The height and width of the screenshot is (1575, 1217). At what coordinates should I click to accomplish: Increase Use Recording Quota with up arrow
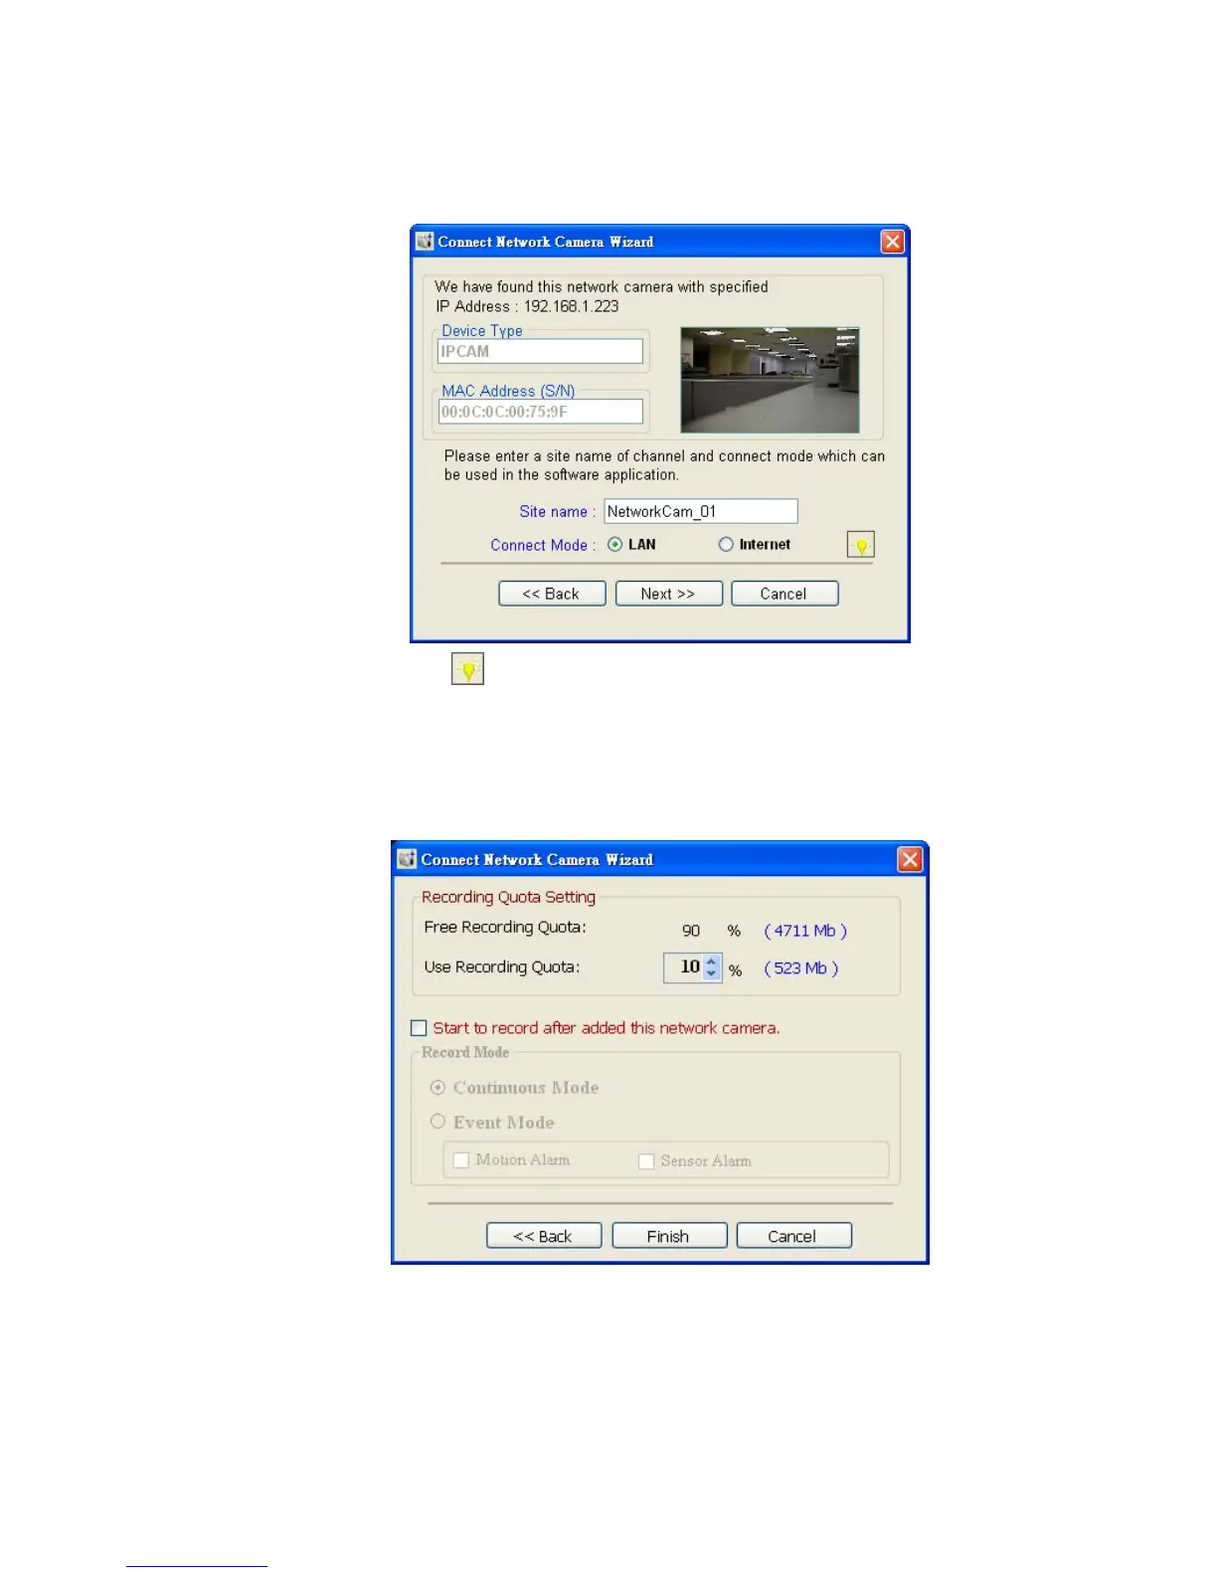click(711, 961)
